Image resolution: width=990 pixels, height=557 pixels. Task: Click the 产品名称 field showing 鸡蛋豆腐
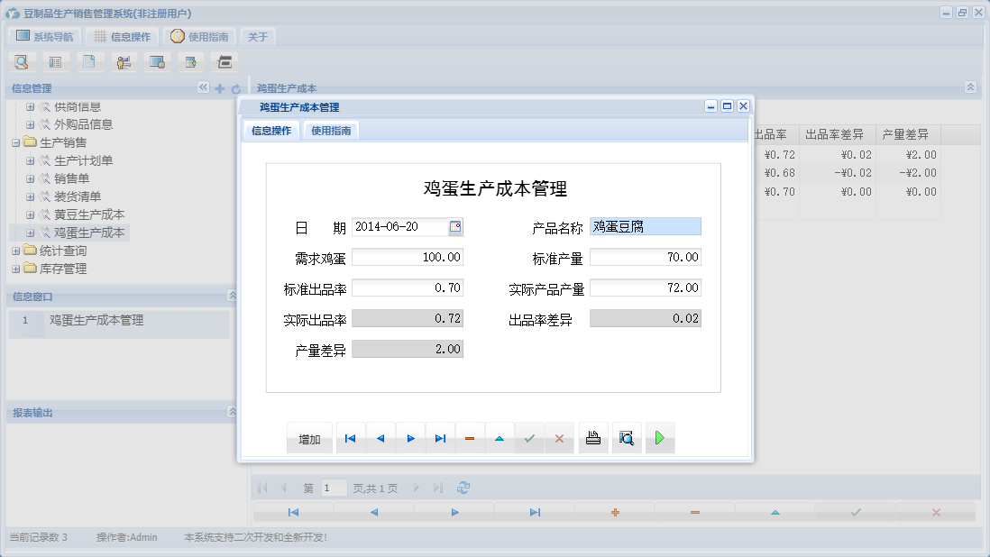(x=646, y=226)
